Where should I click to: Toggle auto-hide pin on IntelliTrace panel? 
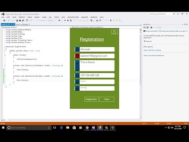[185, 24]
